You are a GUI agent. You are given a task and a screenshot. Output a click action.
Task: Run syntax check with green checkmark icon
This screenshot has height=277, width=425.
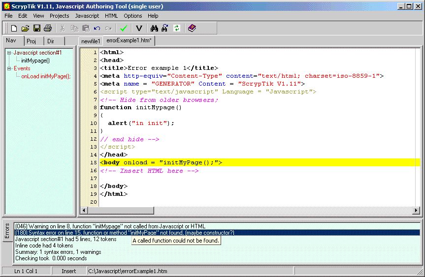(x=124, y=29)
